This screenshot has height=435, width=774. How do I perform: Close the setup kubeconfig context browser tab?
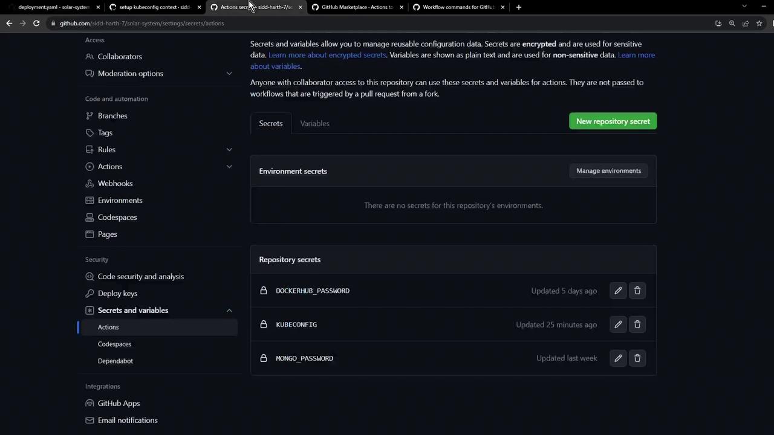[x=199, y=7]
